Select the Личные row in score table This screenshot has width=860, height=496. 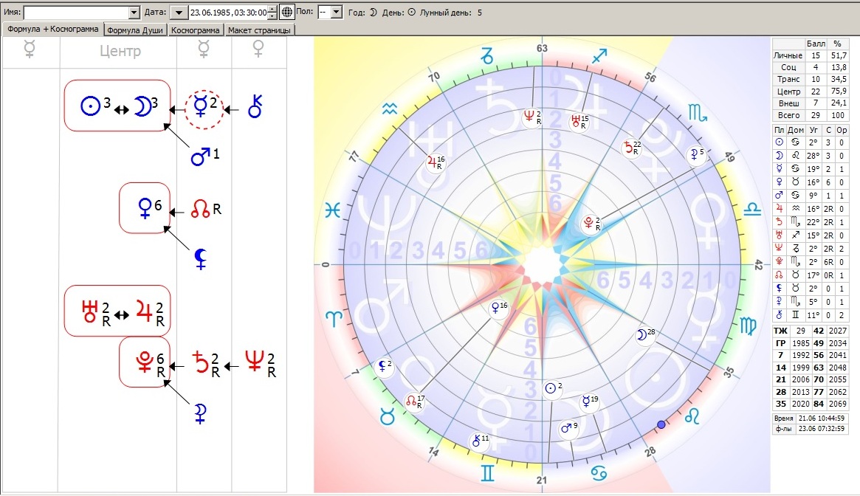(x=810, y=55)
